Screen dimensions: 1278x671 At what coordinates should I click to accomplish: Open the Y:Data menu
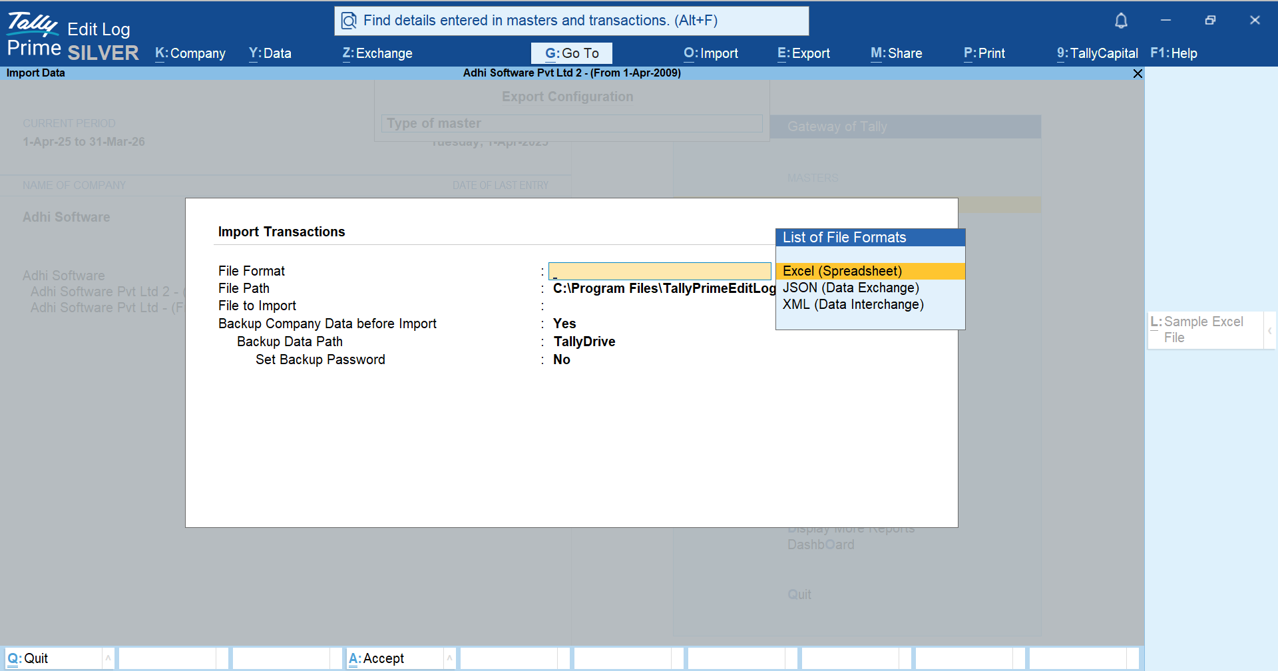point(270,53)
